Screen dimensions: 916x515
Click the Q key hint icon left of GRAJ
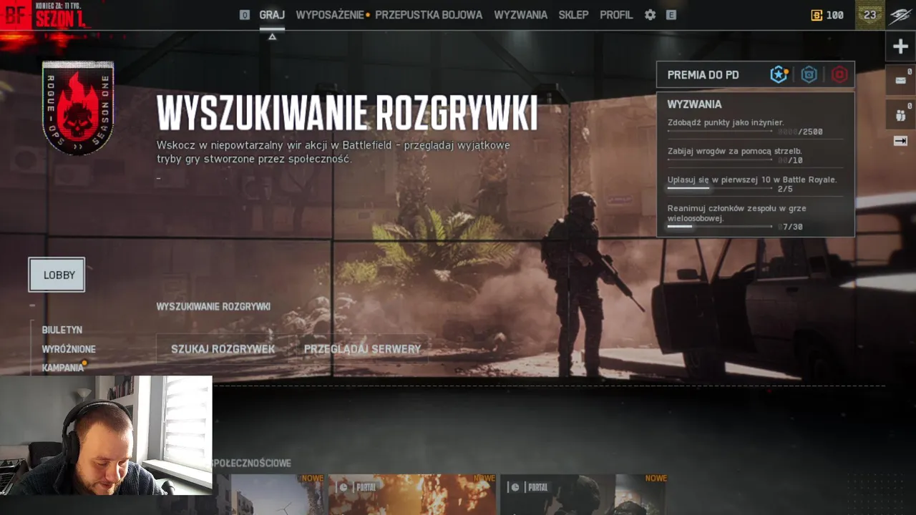click(245, 14)
